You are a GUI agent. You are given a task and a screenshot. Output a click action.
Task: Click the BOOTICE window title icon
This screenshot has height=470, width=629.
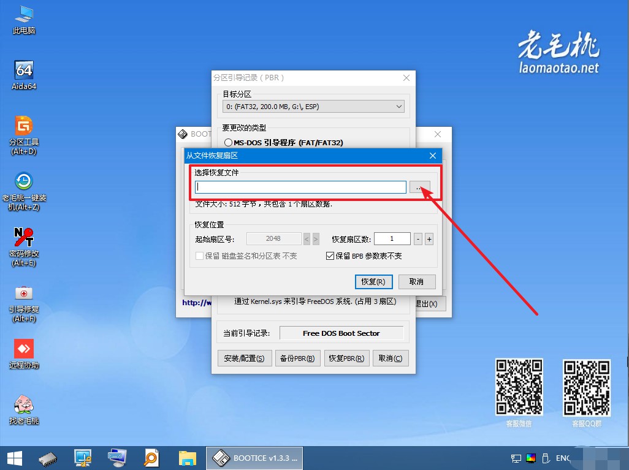pyautogui.click(x=183, y=134)
